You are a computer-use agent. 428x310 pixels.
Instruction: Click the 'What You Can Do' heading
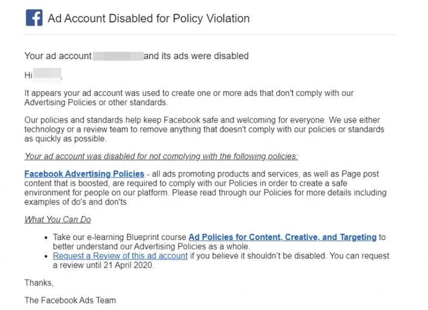tap(58, 220)
